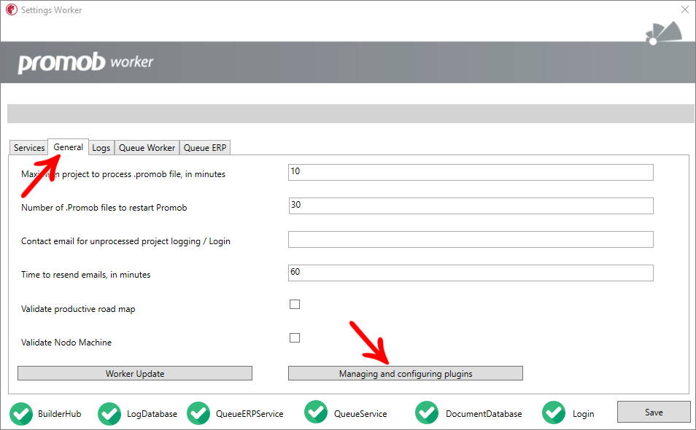
Task: Click the fan-shaped logo in the header
Action: click(x=664, y=34)
